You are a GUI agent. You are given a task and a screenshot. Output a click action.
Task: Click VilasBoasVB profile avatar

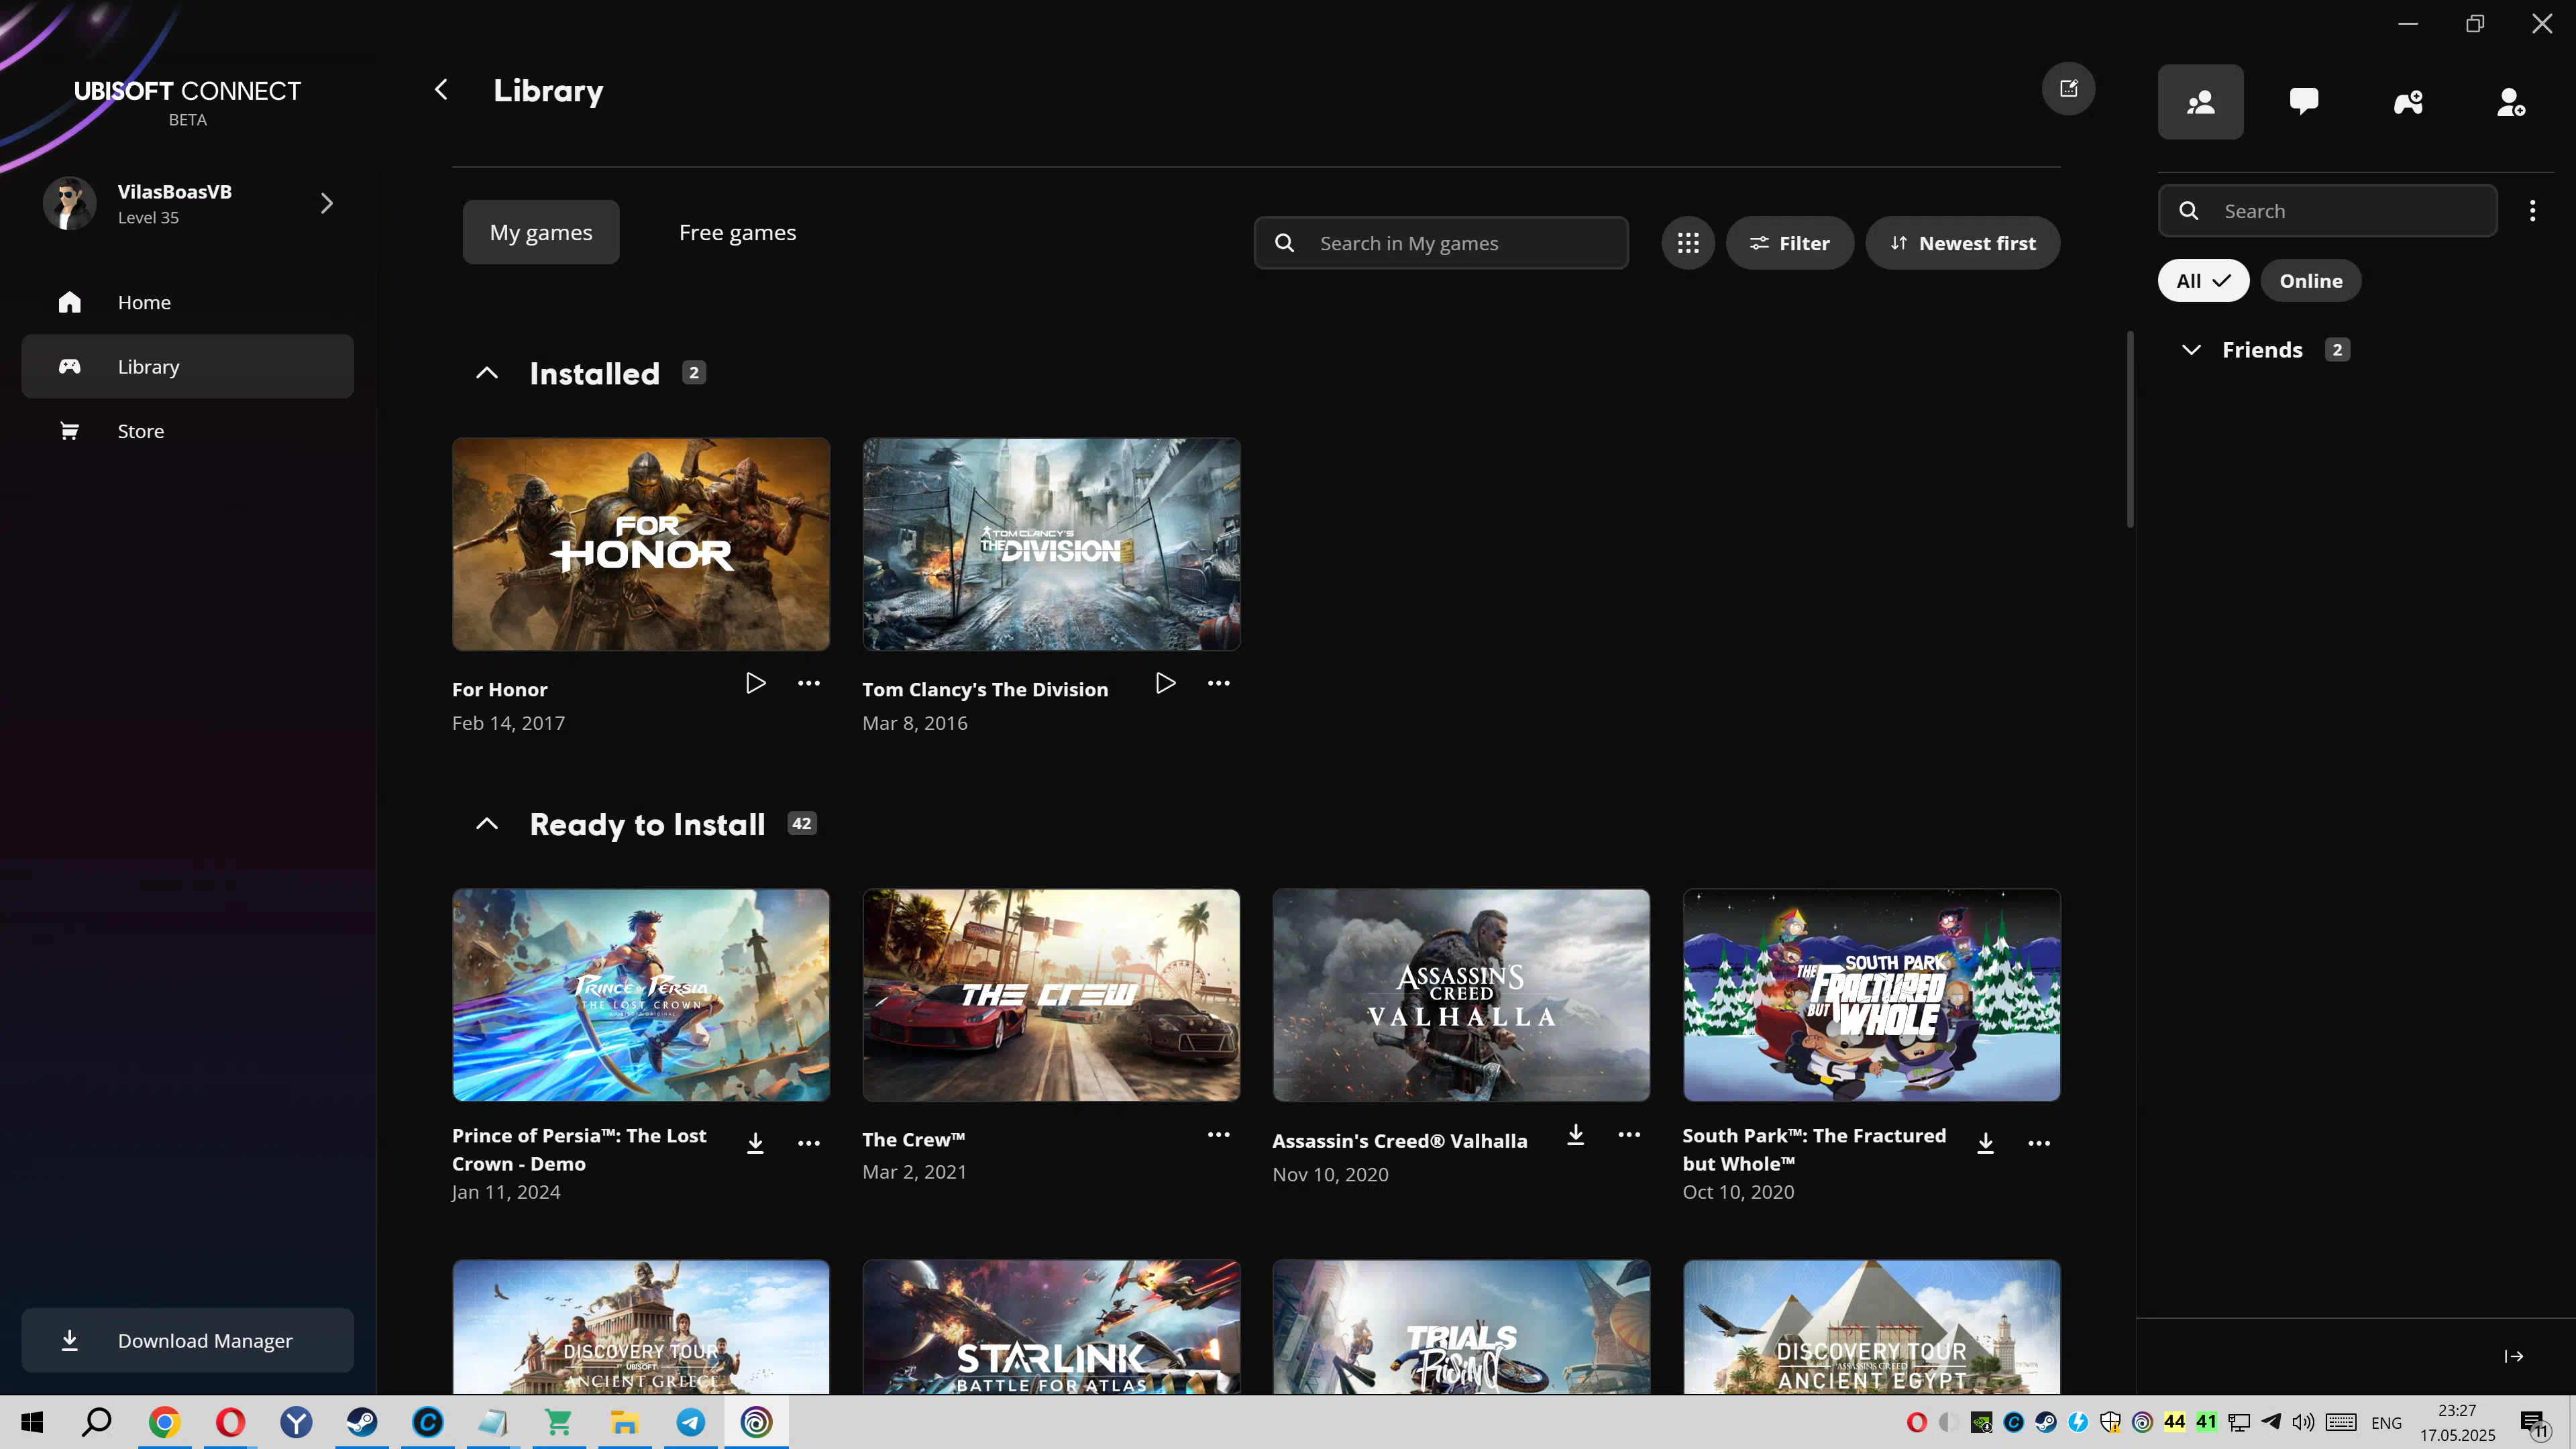click(69, 203)
